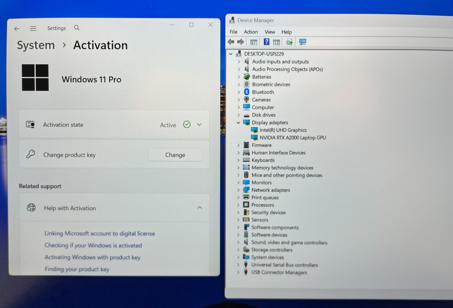Collapse the Display adapters category
Image resolution: width=453 pixels, height=308 pixels.
(x=238, y=122)
